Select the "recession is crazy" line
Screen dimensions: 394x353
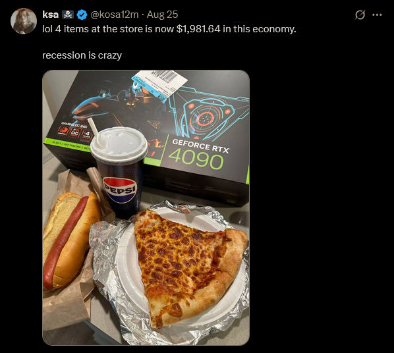pos(82,55)
